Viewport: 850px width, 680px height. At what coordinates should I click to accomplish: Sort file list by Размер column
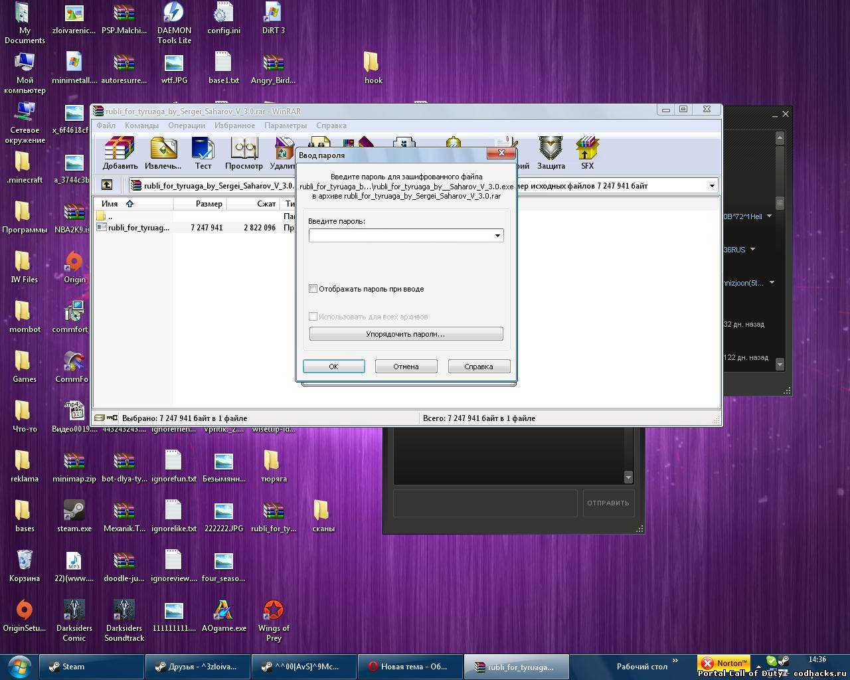[x=209, y=204]
